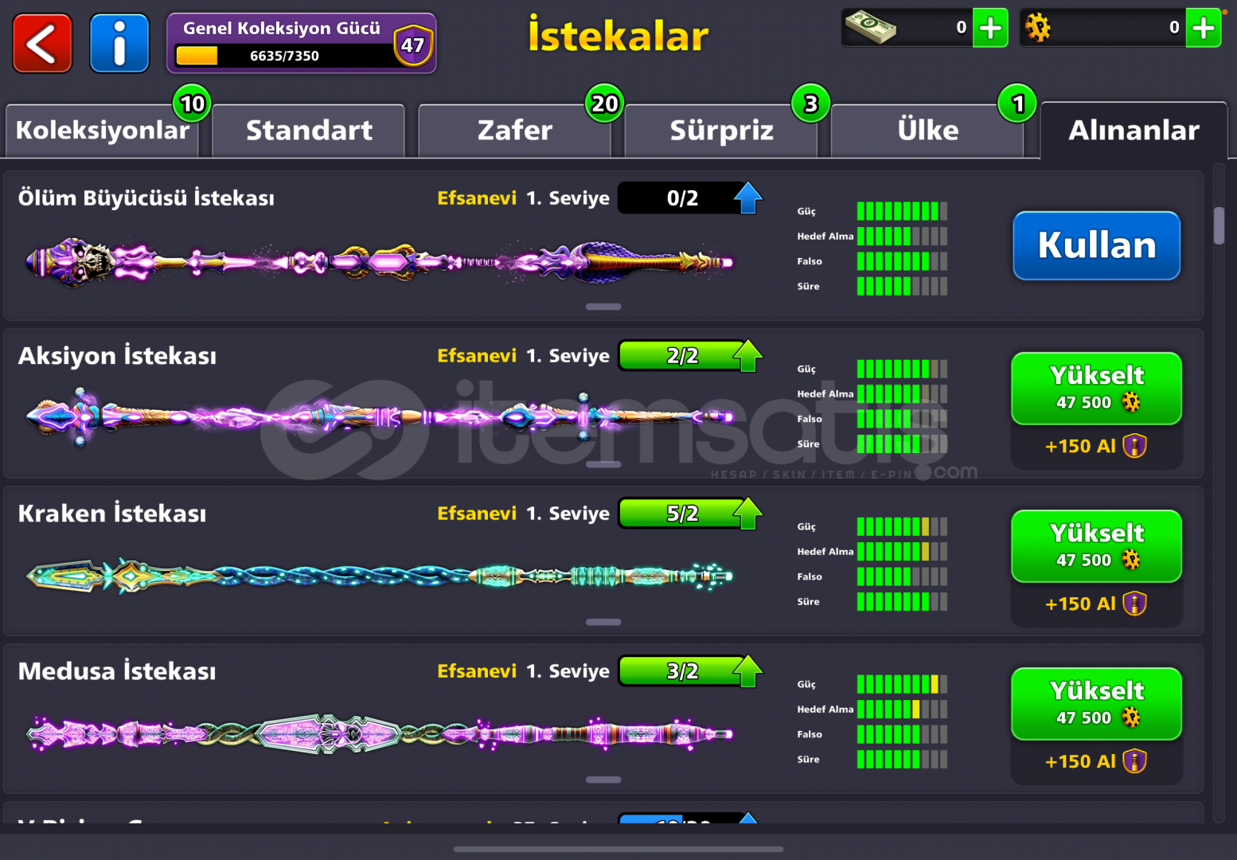Open the blue info icon
This screenshot has width=1237, height=860.
tap(119, 43)
